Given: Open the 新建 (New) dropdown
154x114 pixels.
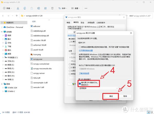Looking at the screenshot, I should 7,8.
